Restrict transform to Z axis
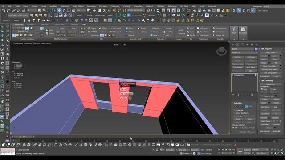This screenshot has height=160, width=285. 244,11
